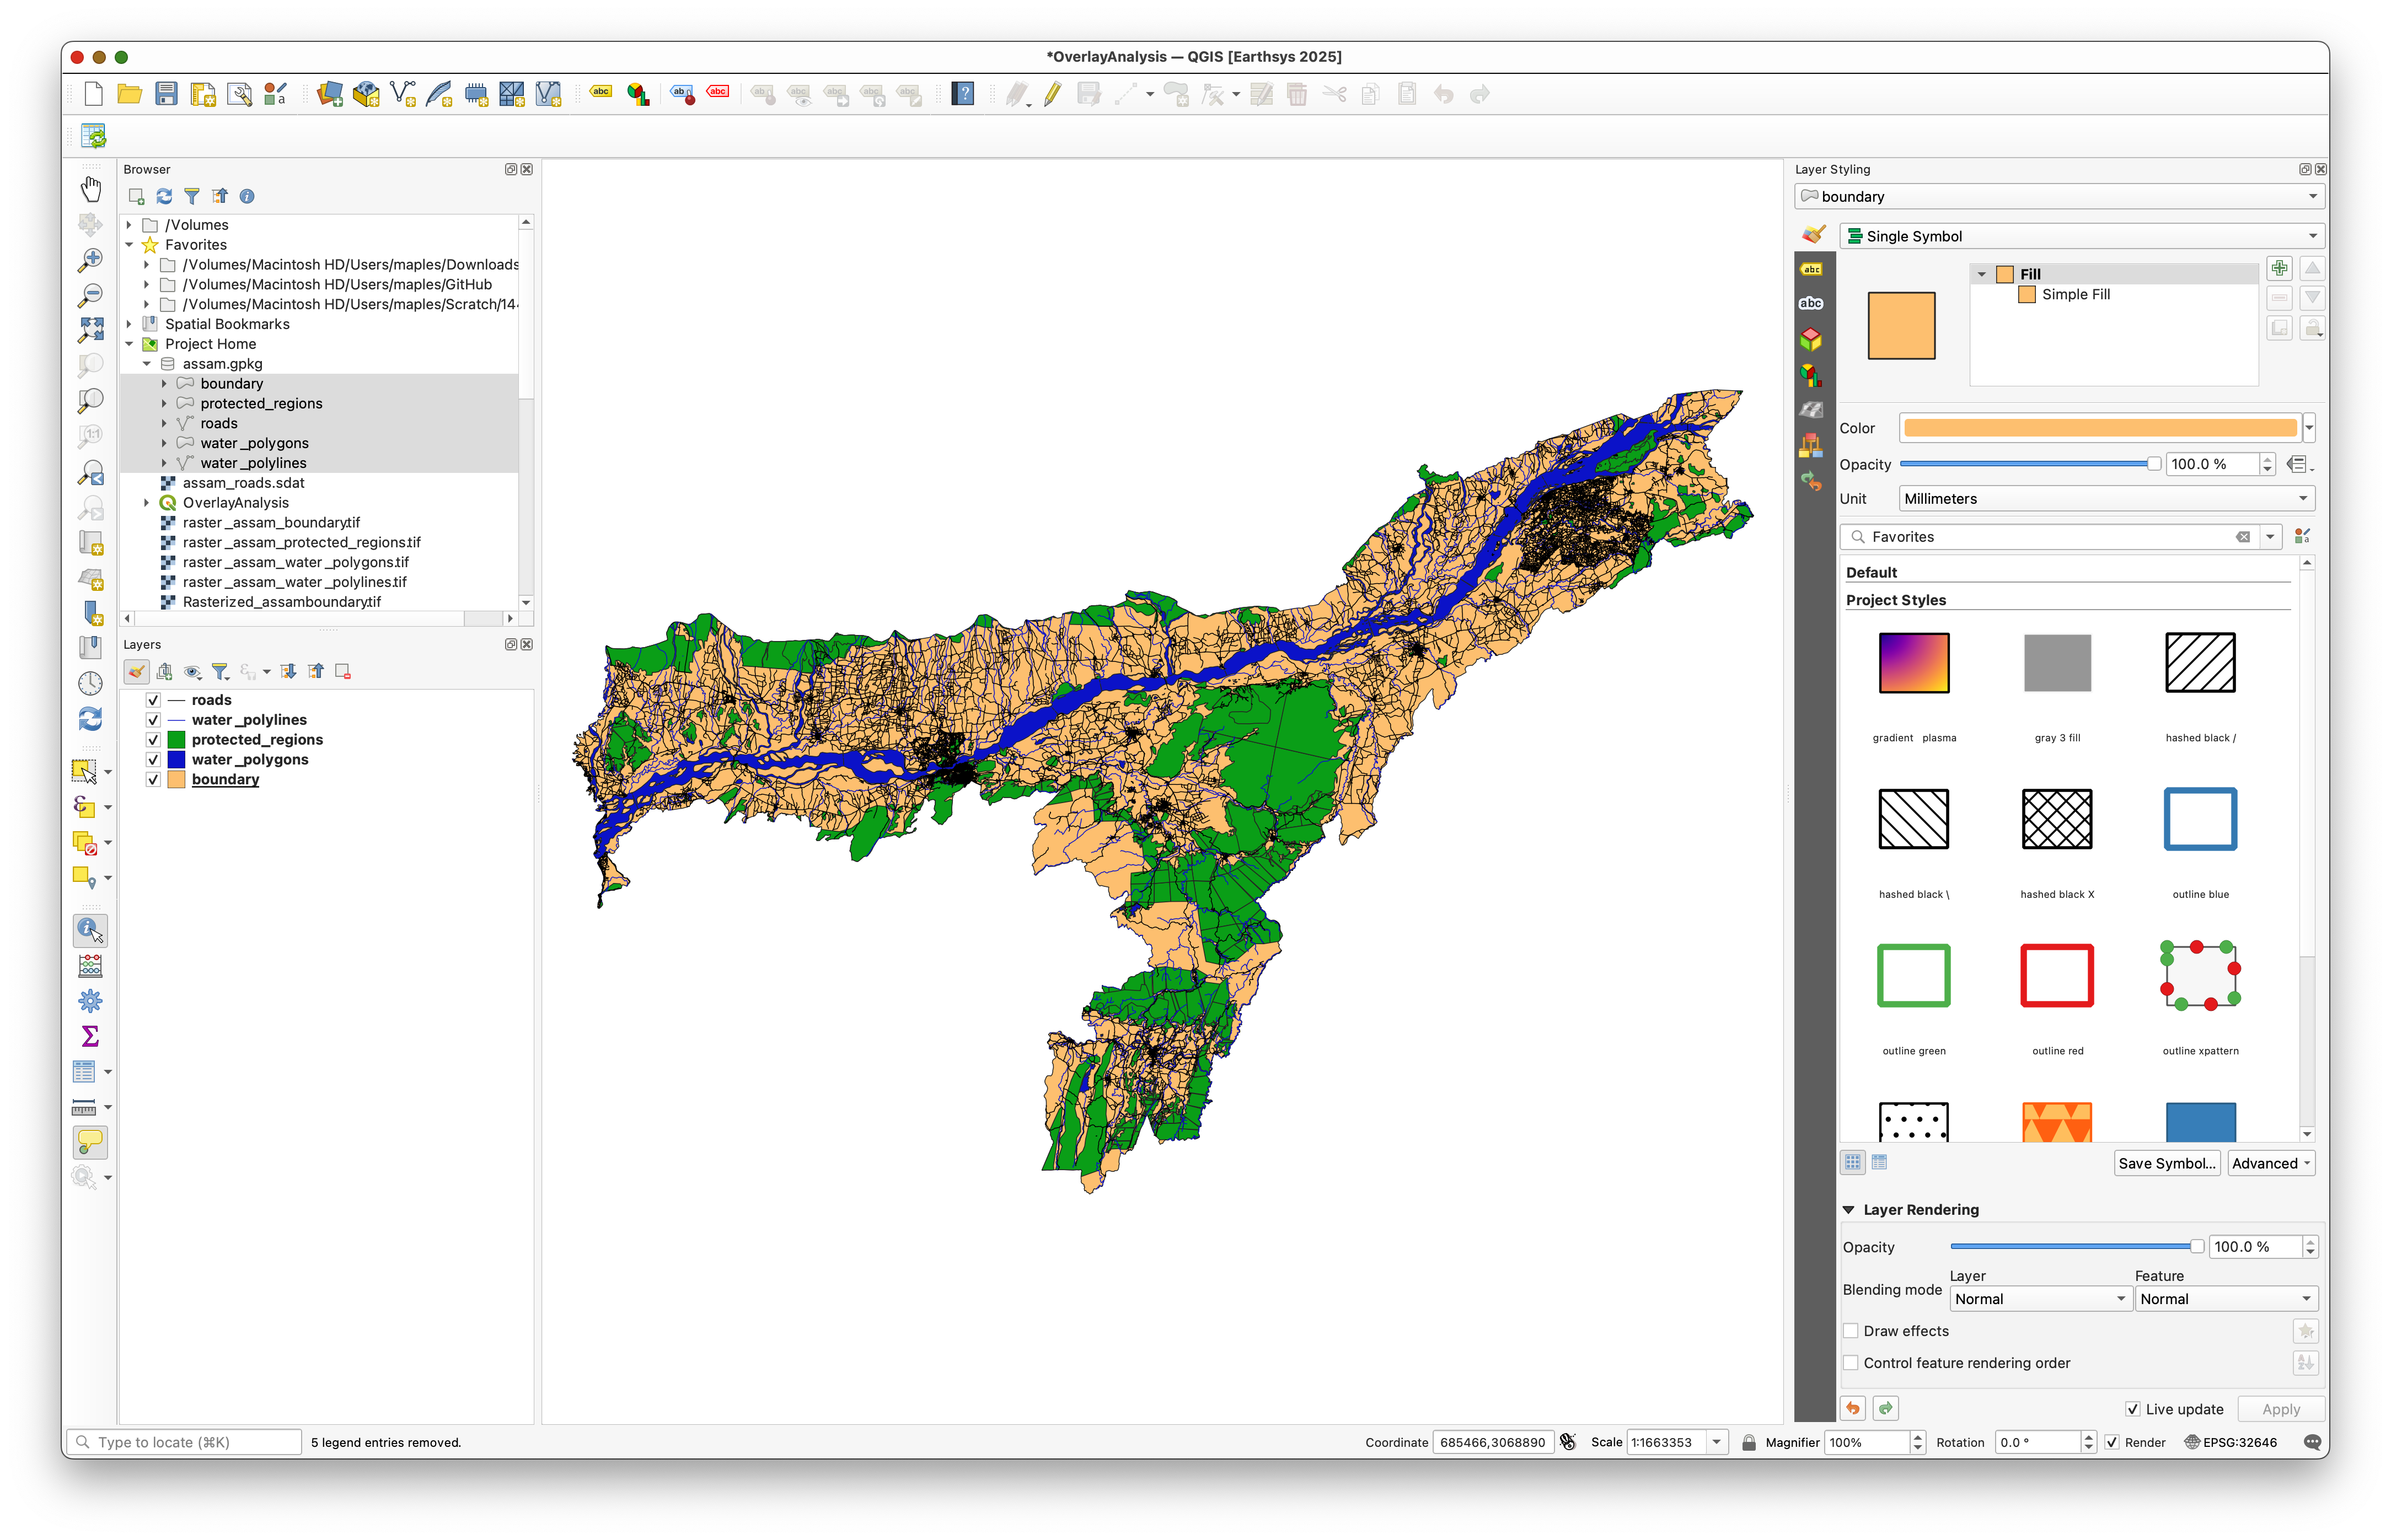Open the Single Symbol renderer dropdown
The width and height of the screenshot is (2391, 1540).
click(x=2082, y=236)
